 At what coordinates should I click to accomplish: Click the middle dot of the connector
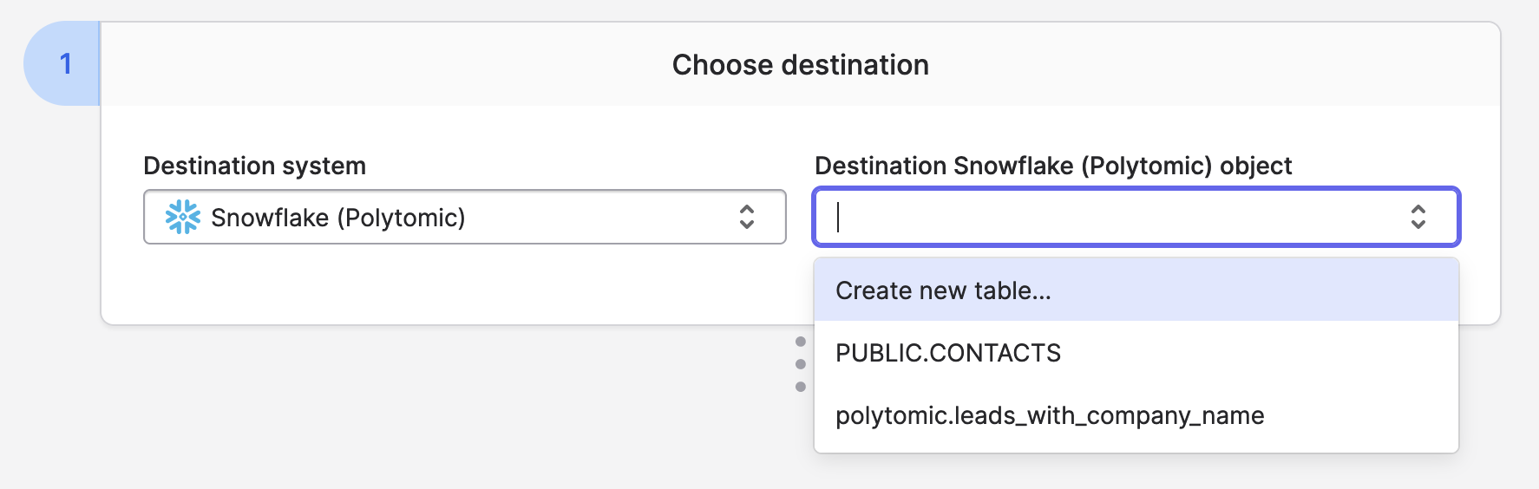[801, 364]
